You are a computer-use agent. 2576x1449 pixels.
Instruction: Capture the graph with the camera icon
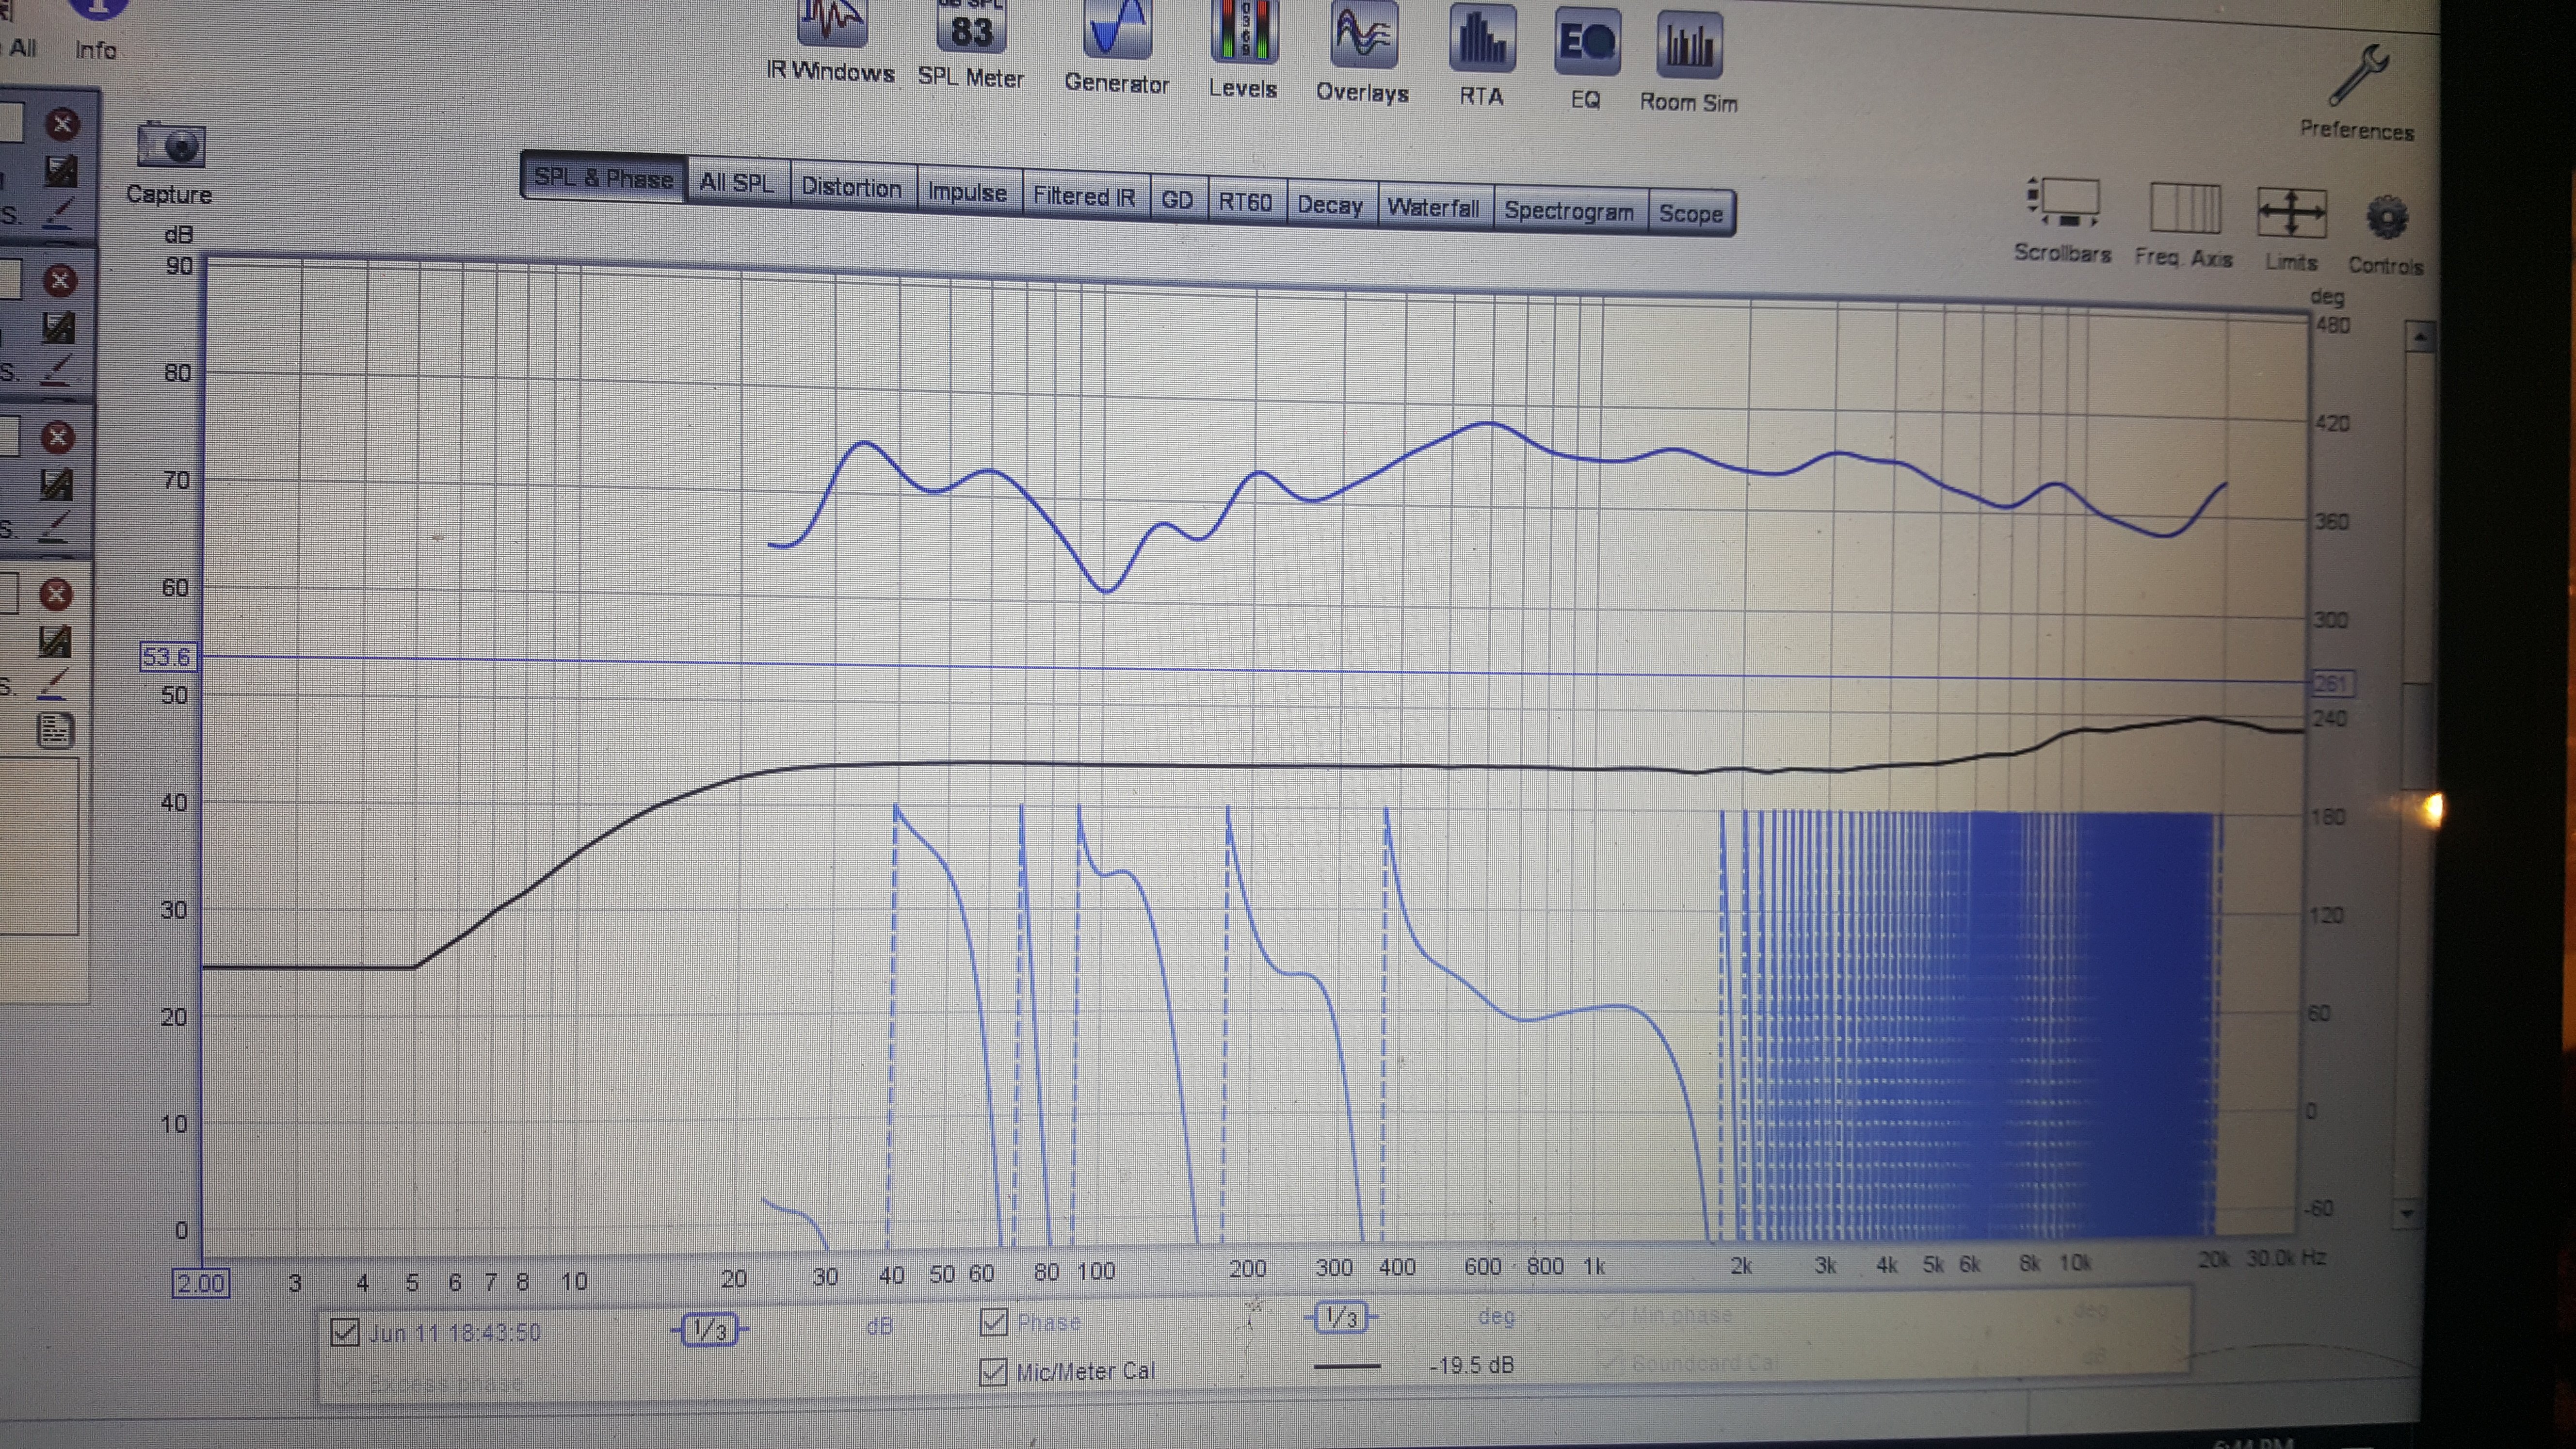[170, 163]
